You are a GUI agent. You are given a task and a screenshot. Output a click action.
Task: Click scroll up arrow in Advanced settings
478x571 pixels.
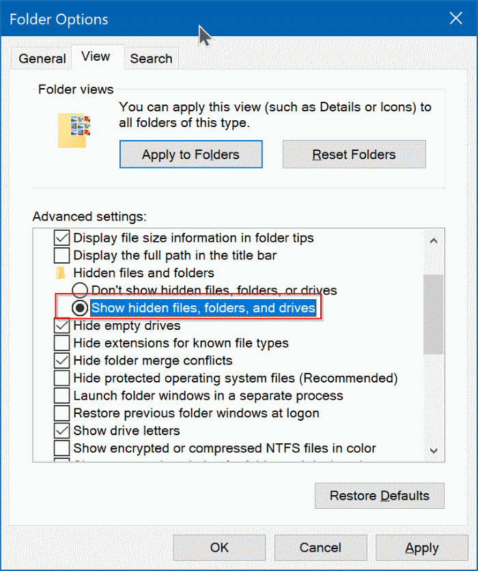click(434, 240)
